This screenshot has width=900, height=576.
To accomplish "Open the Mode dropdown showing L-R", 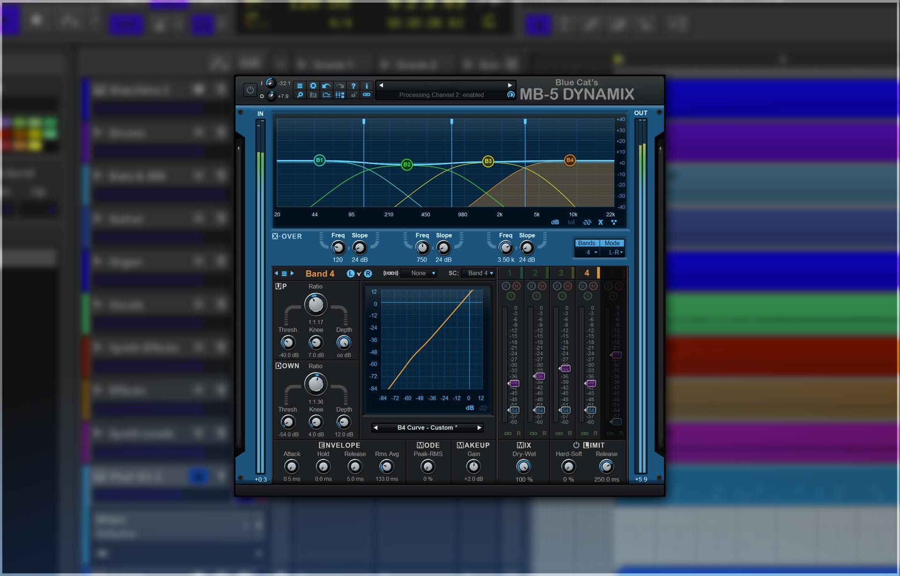I will [613, 252].
